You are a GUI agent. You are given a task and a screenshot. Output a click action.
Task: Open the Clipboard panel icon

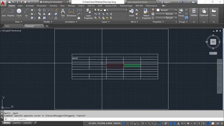point(204,12)
